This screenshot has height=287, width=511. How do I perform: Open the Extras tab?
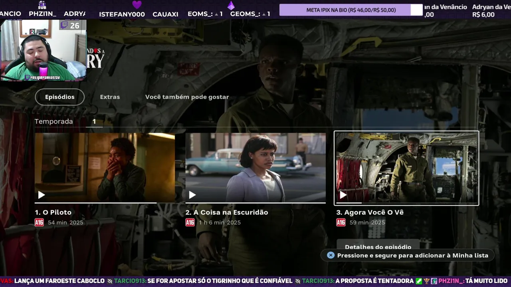pos(110,97)
